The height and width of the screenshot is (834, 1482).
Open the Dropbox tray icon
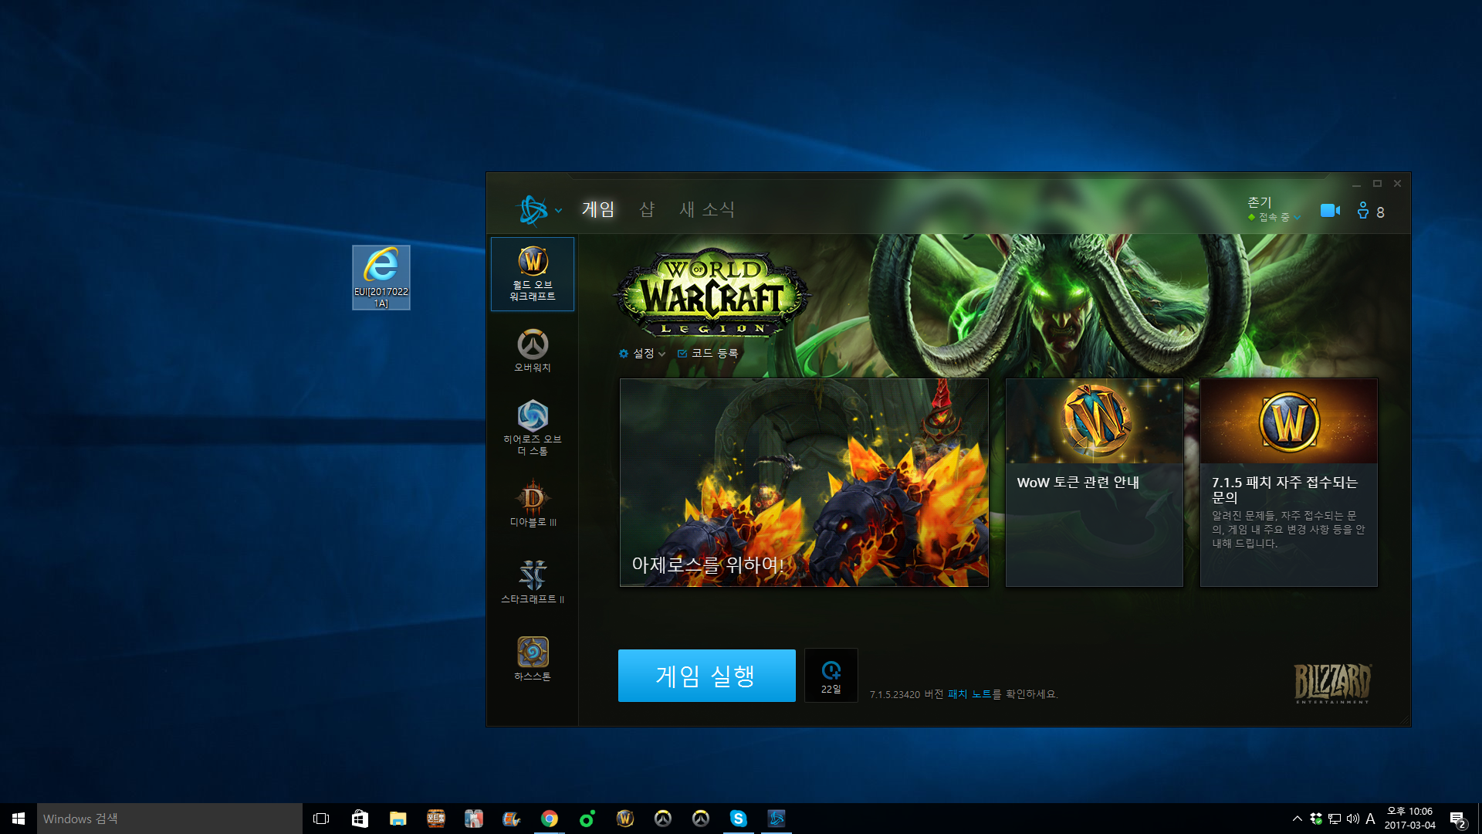1316,819
